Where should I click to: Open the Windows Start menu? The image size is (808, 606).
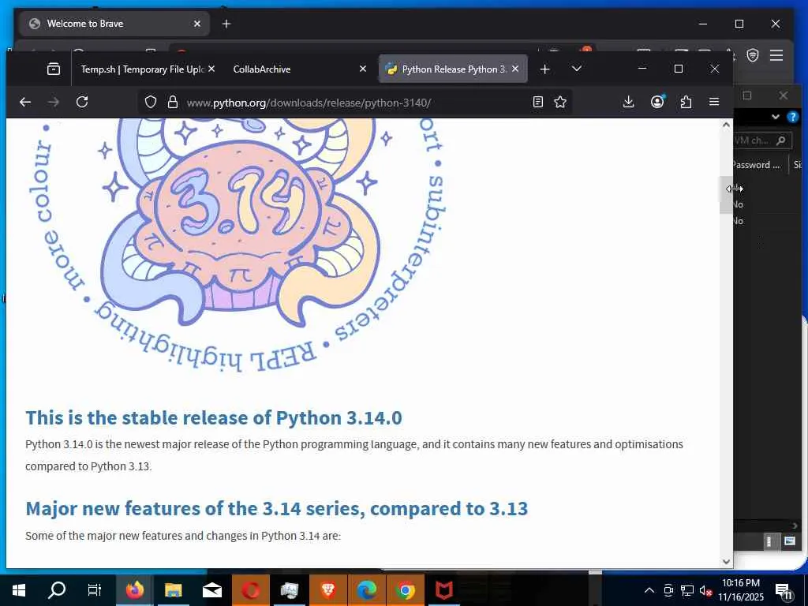tap(19, 590)
